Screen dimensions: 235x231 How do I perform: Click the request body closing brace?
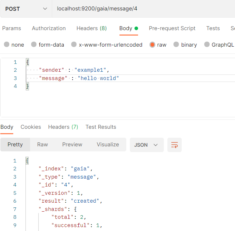[x=28, y=86]
